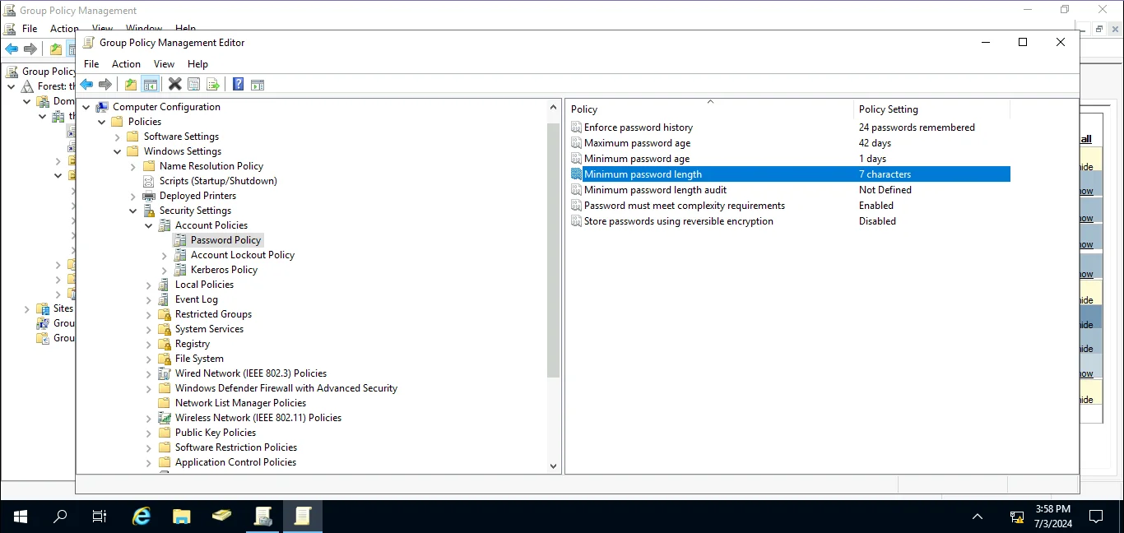This screenshot has width=1124, height=533.
Task: Select the Sites node in Group Policy Management
Action: [63, 308]
